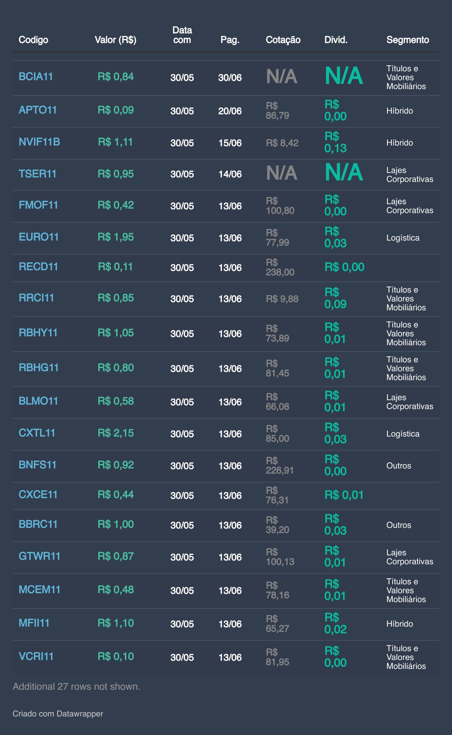The height and width of the screenshot is (735, 452).
Task: Click the NVIF11B fund code
Action: tap(39, 142)
